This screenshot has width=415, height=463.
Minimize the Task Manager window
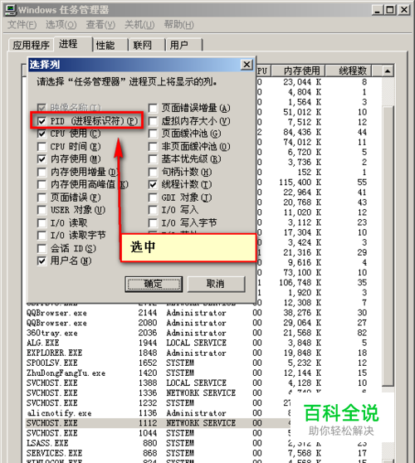[377, 10]
